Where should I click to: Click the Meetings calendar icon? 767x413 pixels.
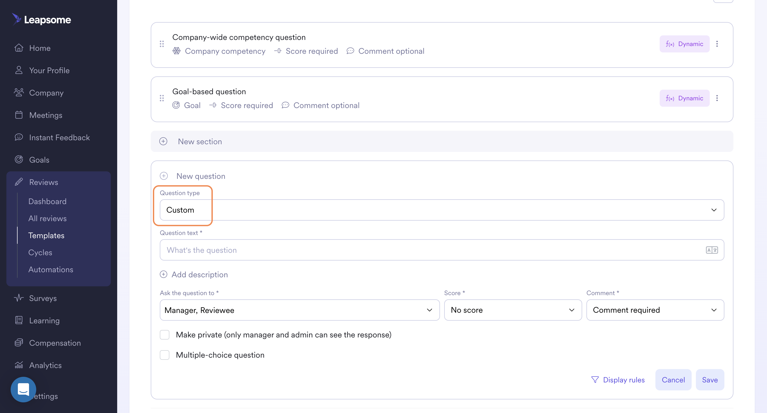[x=19, y=115]
